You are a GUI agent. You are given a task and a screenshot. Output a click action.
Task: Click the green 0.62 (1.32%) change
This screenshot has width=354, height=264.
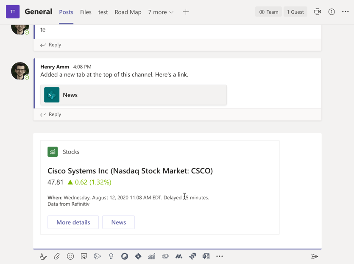click(89, 182)
